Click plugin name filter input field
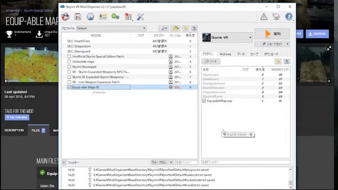The width and height of the screenshot is (338, 190). tap(246, 162)
